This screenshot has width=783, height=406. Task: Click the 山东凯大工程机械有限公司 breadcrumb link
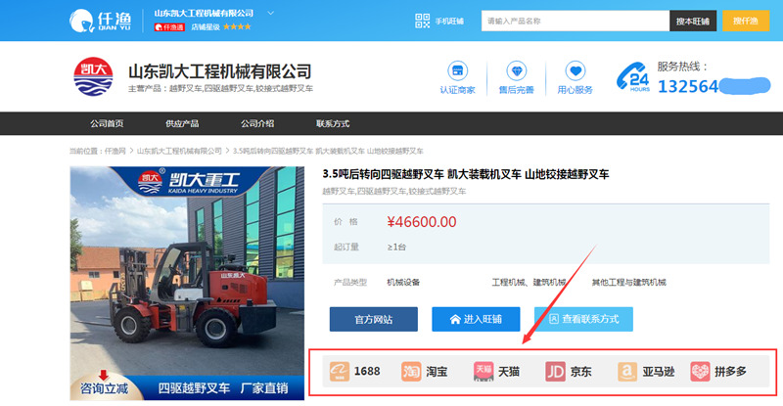(179, 151)
